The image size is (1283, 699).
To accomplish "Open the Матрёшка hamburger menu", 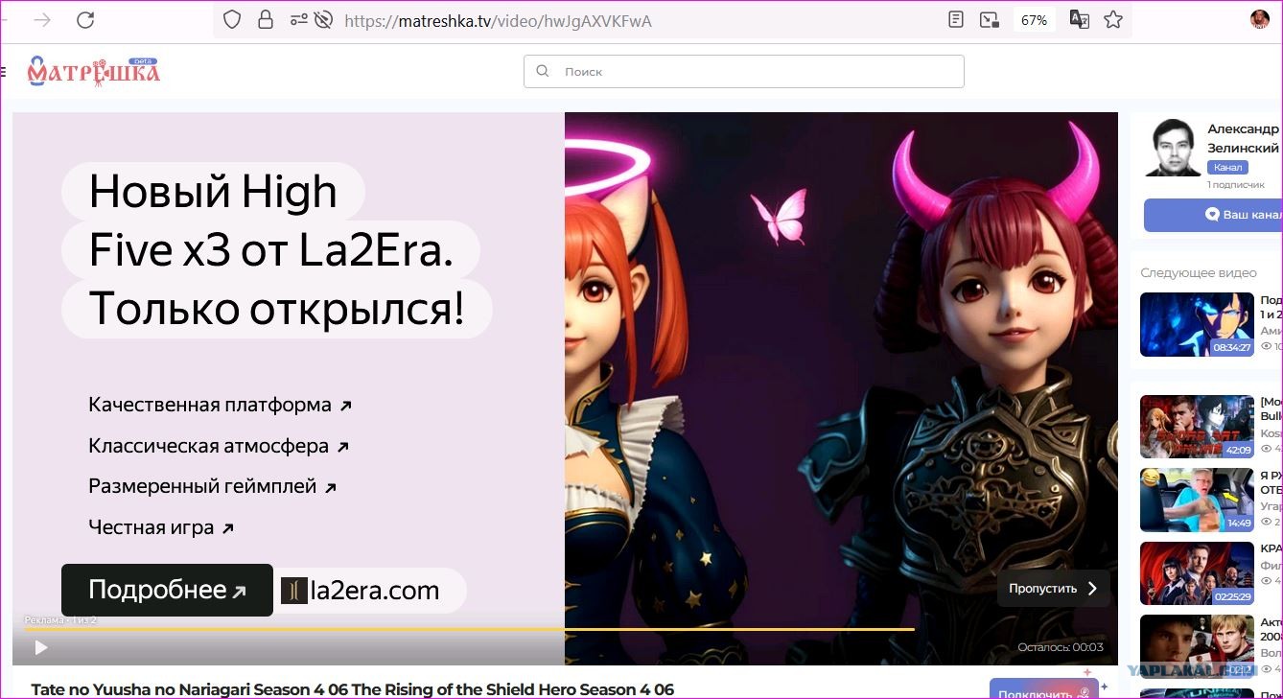I will tap(4, 72).
